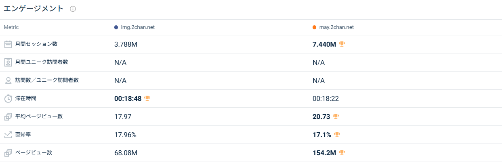Click the trophy icon next to 7.440M
Screen dimensions: 502x162
[x=342, y=44]
